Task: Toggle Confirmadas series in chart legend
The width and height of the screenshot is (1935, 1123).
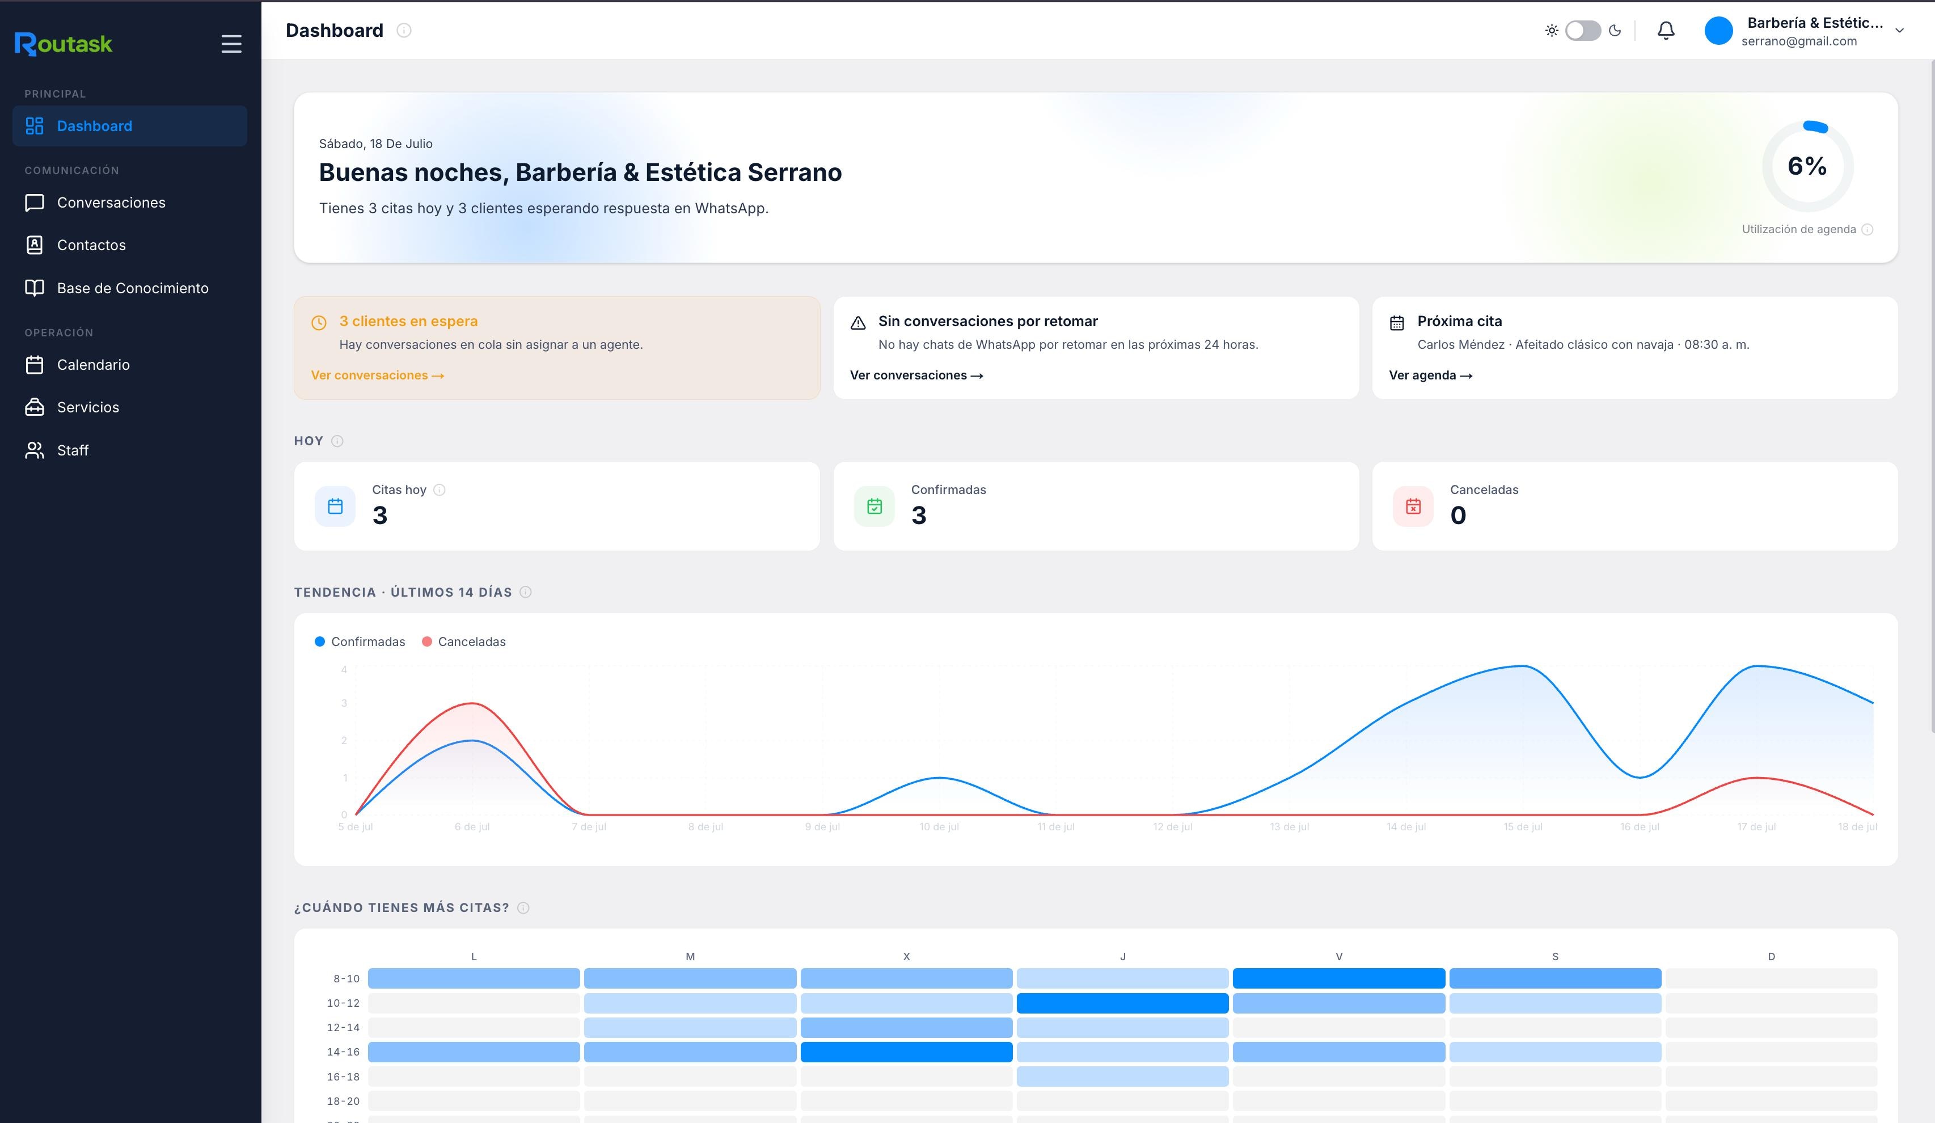Action: (x=360, y=642)
